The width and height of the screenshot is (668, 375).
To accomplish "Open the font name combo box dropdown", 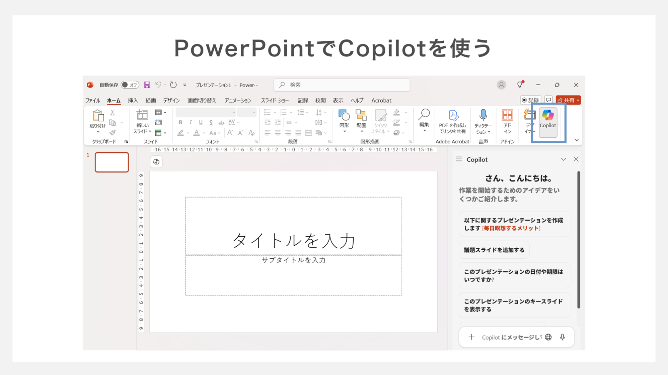I will [x=234, y=113].
